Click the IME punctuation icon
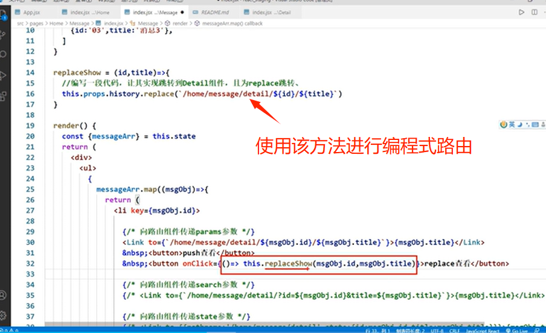 527,124
